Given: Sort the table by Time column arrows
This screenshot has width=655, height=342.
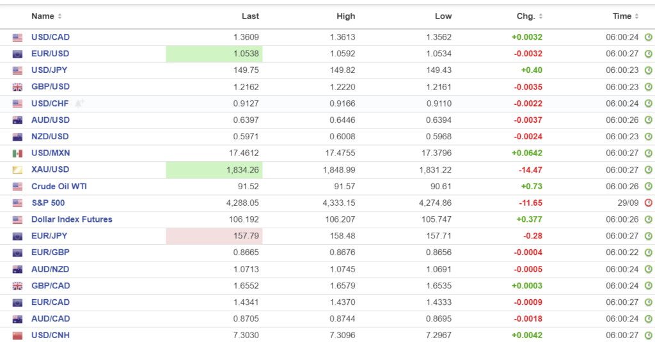Looking at the screenshot, I should click(x=637, y=17).
